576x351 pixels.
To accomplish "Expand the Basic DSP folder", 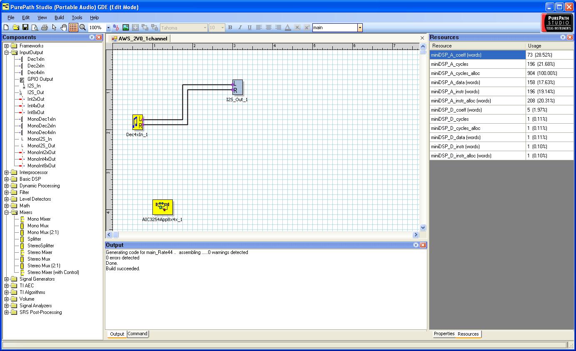I will click(7, 179).
